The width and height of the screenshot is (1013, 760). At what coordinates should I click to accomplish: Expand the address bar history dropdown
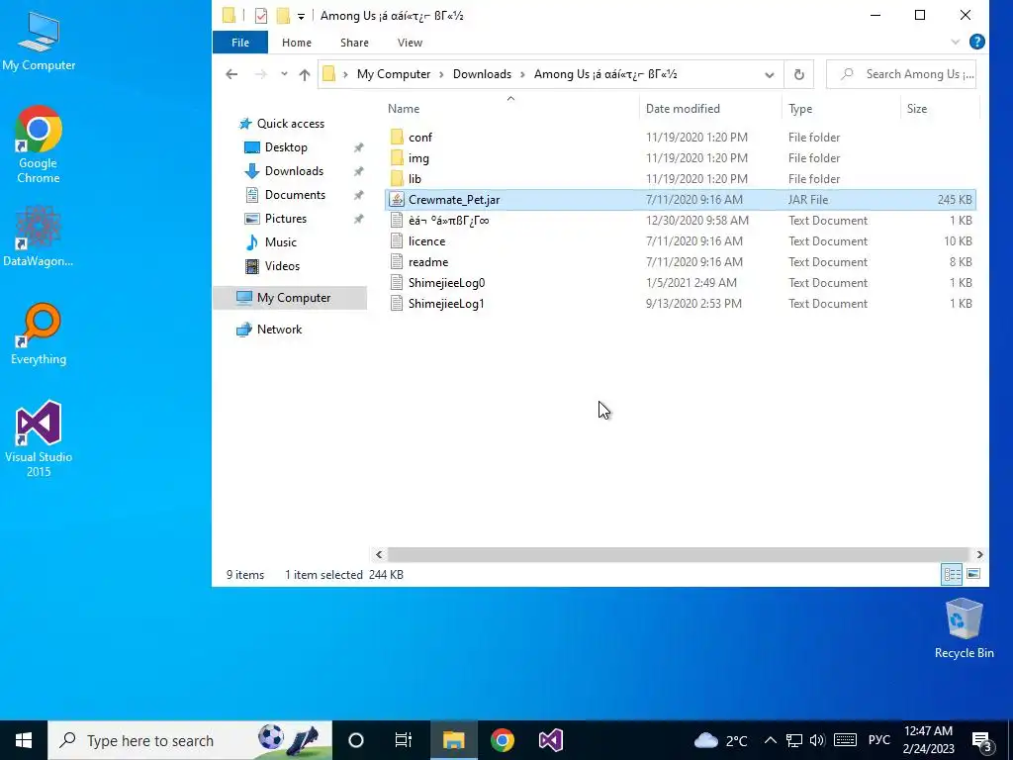click(769, 75)
